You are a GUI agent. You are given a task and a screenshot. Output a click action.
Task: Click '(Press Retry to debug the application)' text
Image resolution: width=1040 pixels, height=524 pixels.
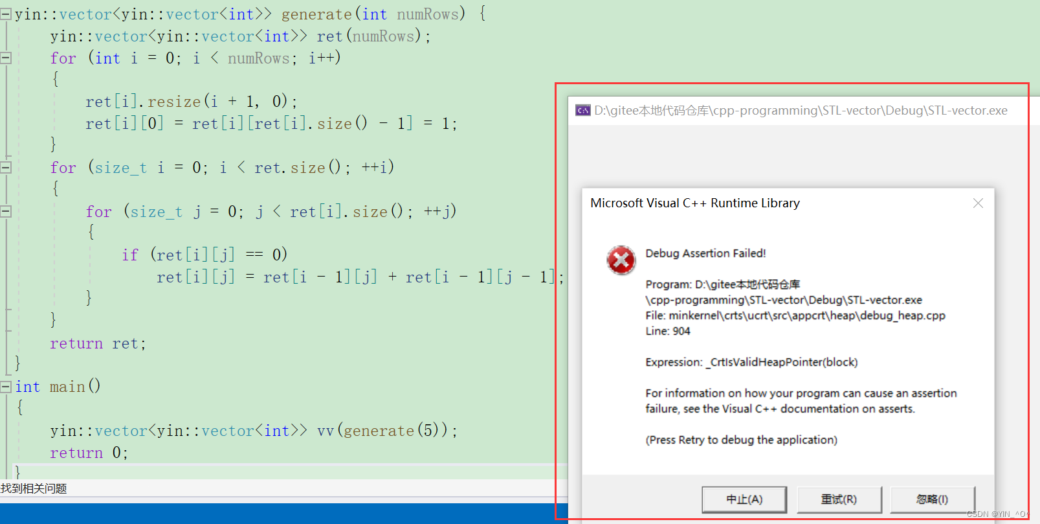pyautogui.click(x=741, y=440)
